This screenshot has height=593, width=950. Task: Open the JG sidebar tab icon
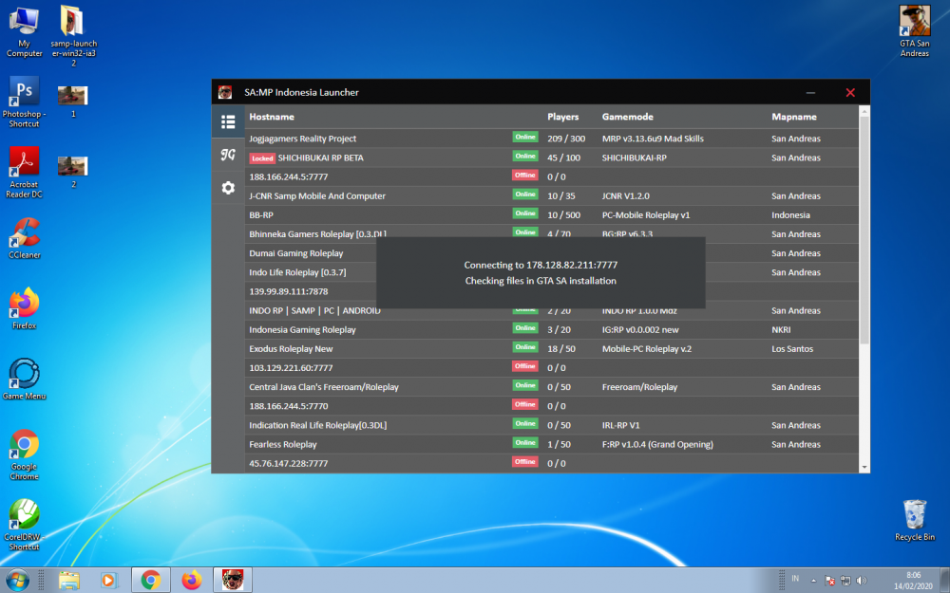pos(228,155)
